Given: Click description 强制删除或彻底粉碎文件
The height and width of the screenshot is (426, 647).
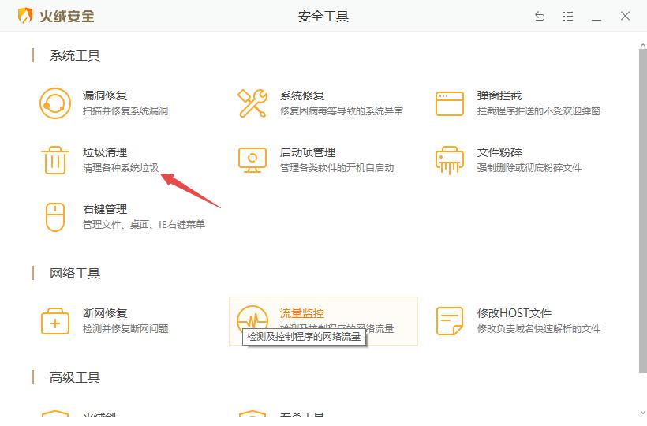Looking at the screenshot, I should point(529,168).
